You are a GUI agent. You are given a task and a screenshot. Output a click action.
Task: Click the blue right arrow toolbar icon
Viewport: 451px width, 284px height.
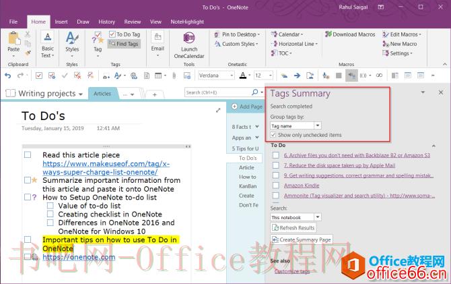point(297,76)
